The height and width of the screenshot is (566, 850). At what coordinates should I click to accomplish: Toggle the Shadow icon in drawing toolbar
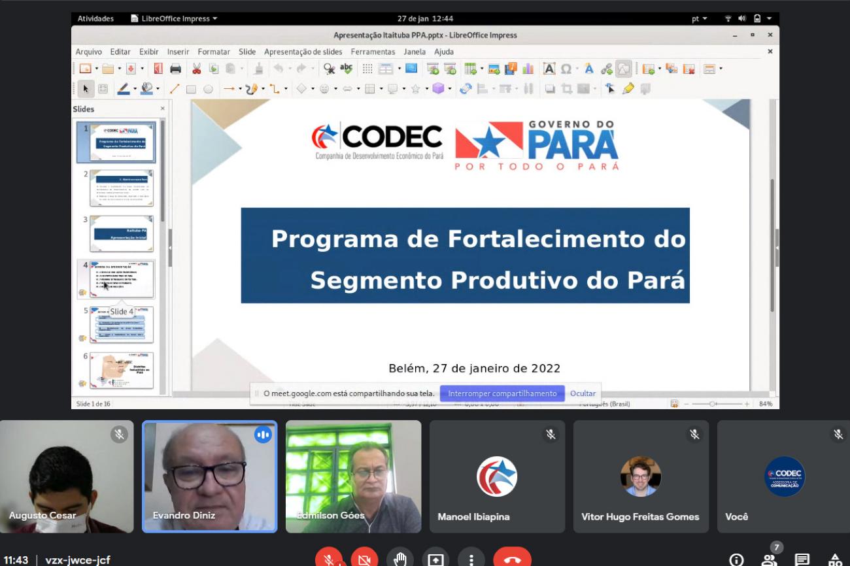pyautogui.click(x=550, y=88)
